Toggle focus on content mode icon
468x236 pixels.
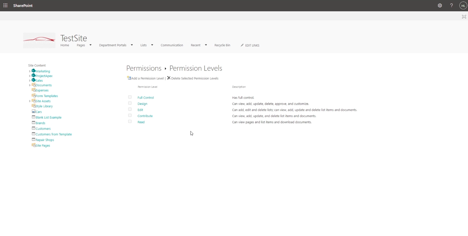click(464, 17)
